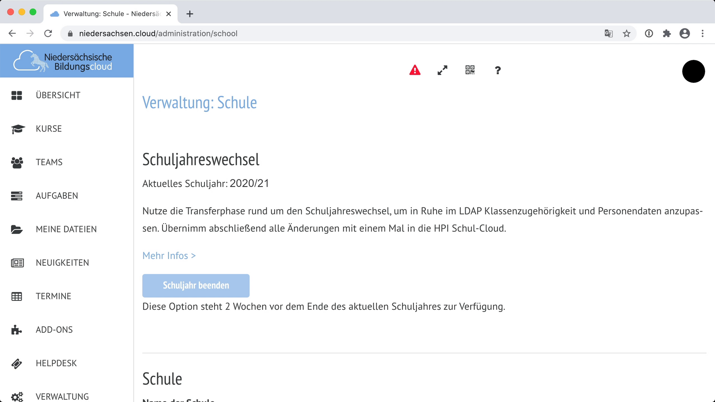Screen dimensions: 715x402
Task: Open Neuigkeiten news entry
Action: pos(62,263)
